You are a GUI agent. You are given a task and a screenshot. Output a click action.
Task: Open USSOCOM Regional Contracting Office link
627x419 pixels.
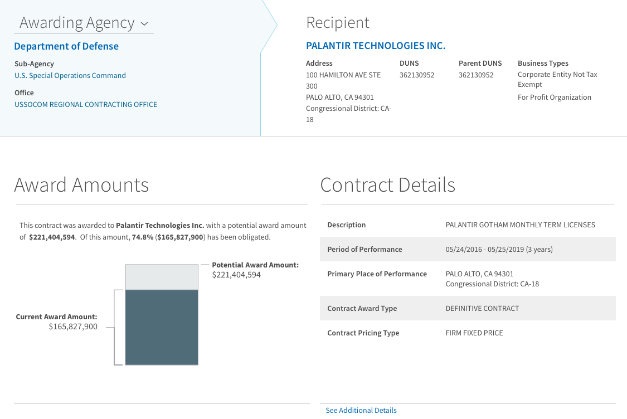click(x=86, y=104)
